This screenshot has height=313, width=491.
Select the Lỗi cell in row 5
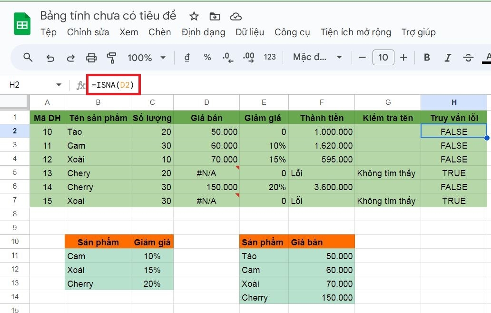coord(322,173)
